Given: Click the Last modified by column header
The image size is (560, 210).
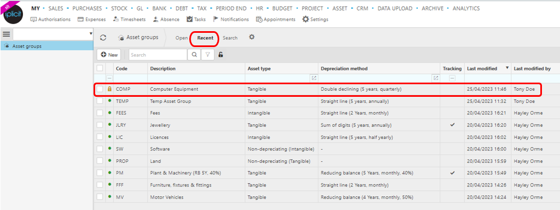Looking at the screenshot, I should (535, 68).
